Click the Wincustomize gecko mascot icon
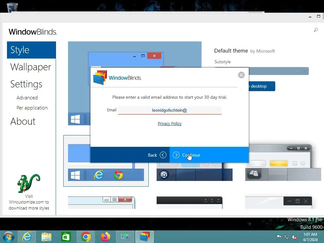Image resolution: width=324 pixels, height=243 pixels. pyautogui.click(x=28, y=183)
